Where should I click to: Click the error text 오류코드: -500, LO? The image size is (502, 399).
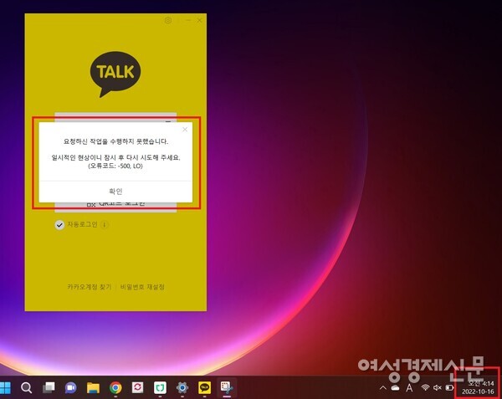pyautogui.click(x=115, y=166)
